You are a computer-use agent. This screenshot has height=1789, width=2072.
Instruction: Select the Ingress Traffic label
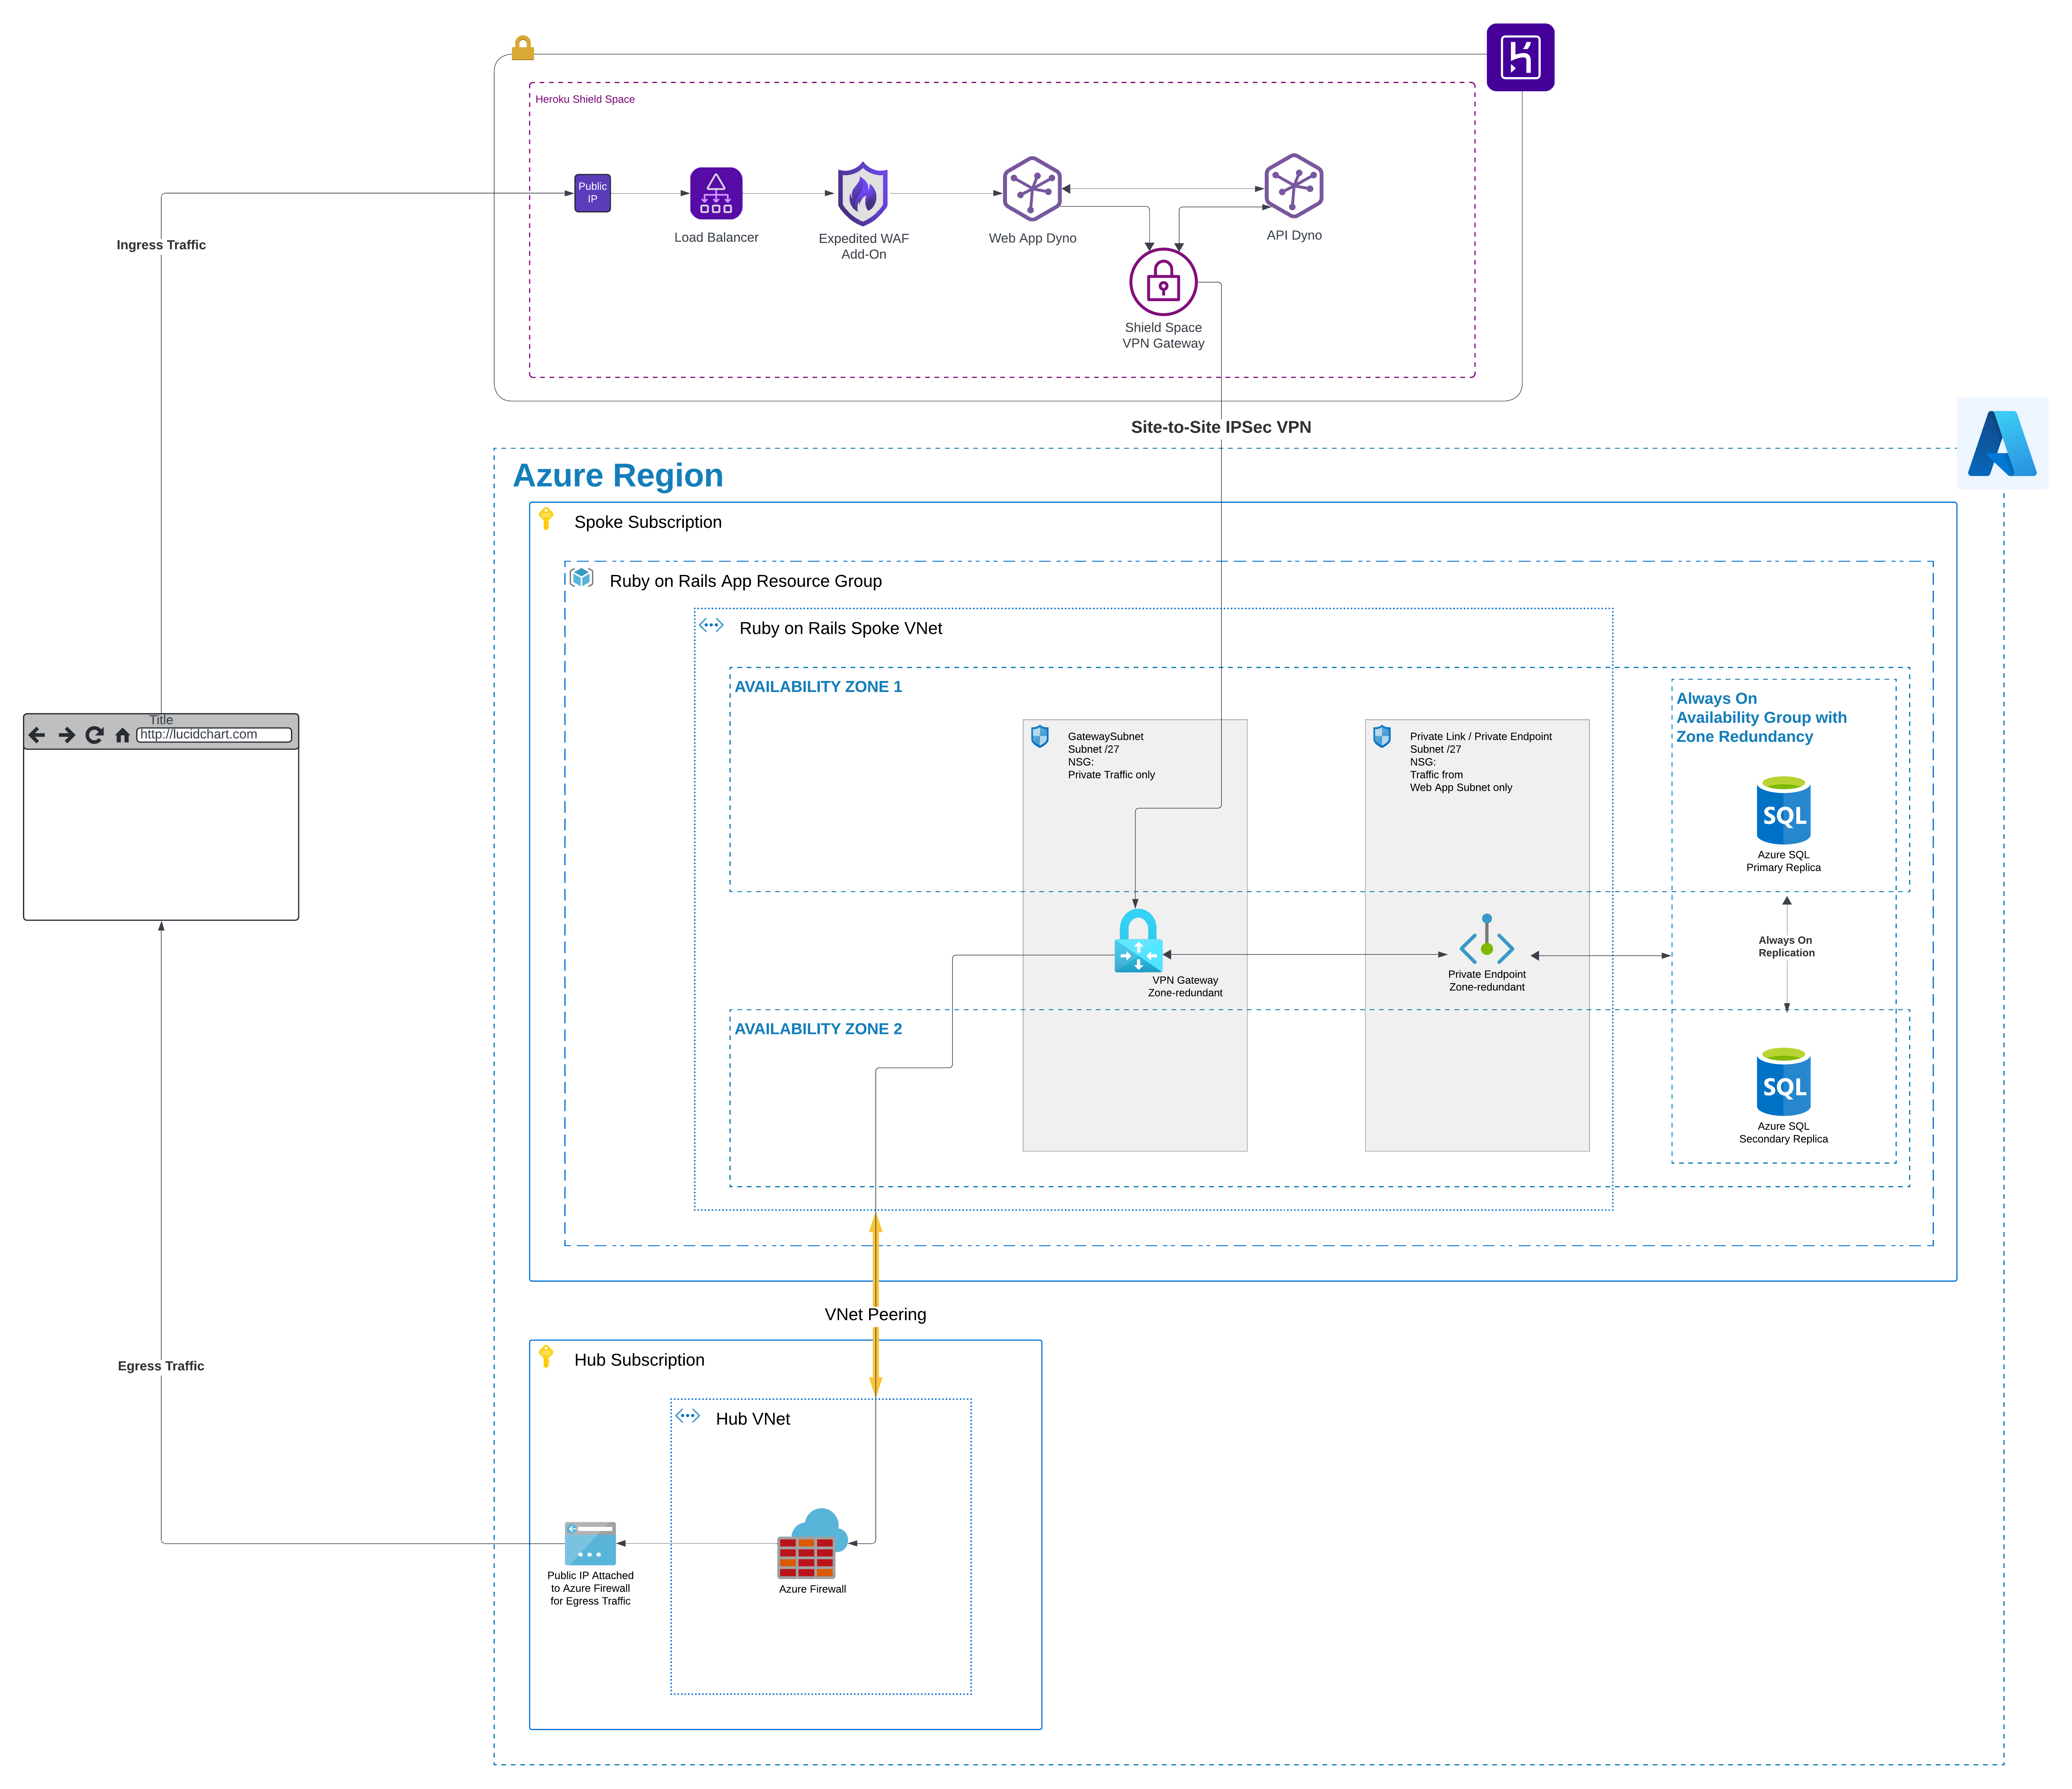coord(161,245)
